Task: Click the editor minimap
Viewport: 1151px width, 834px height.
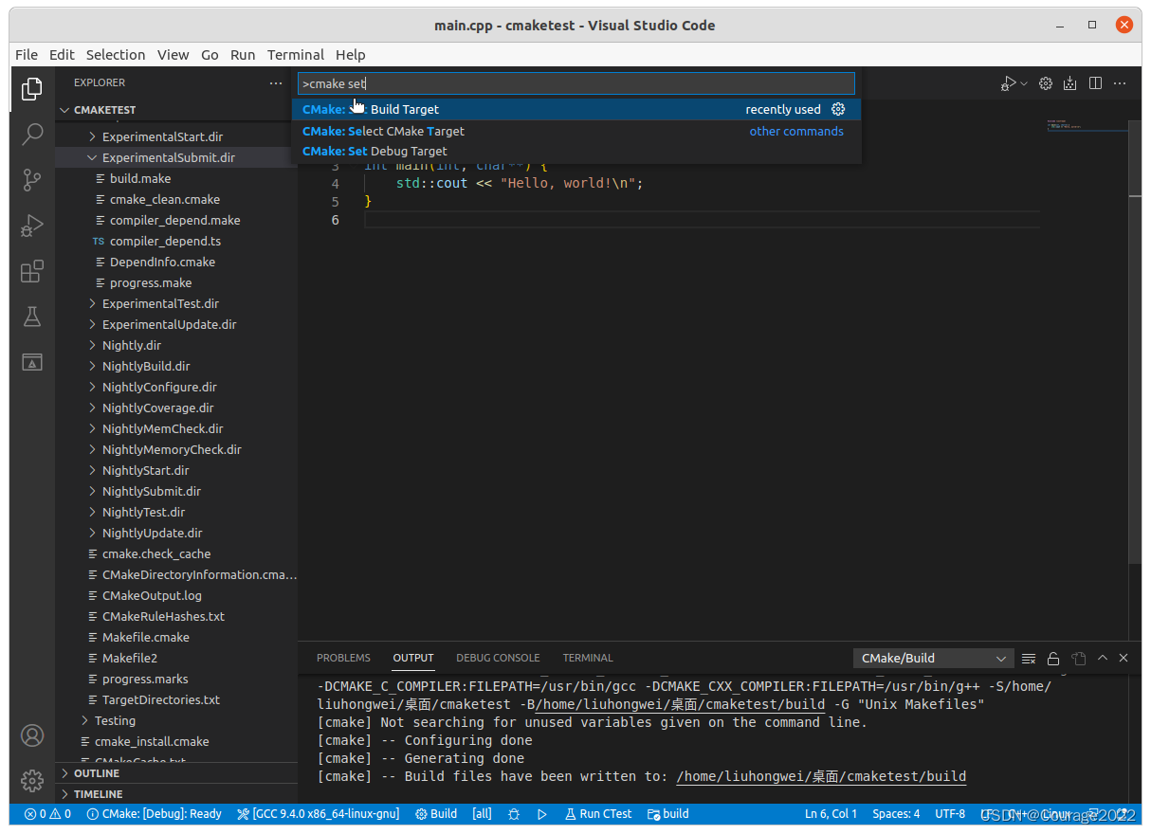Action: tap(1087, 126)
